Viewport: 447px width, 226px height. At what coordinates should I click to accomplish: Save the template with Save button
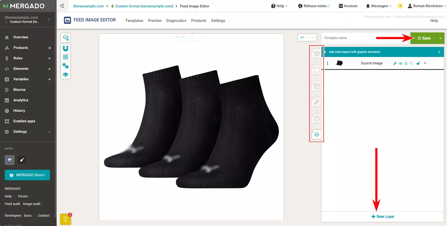tap(424, 38)
